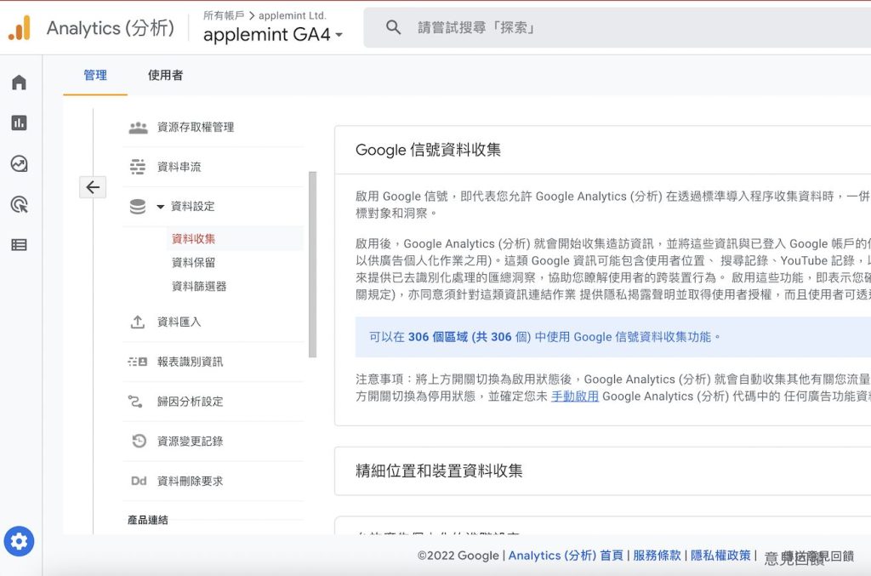Open the Reports bar chart icon

point(19,123)
